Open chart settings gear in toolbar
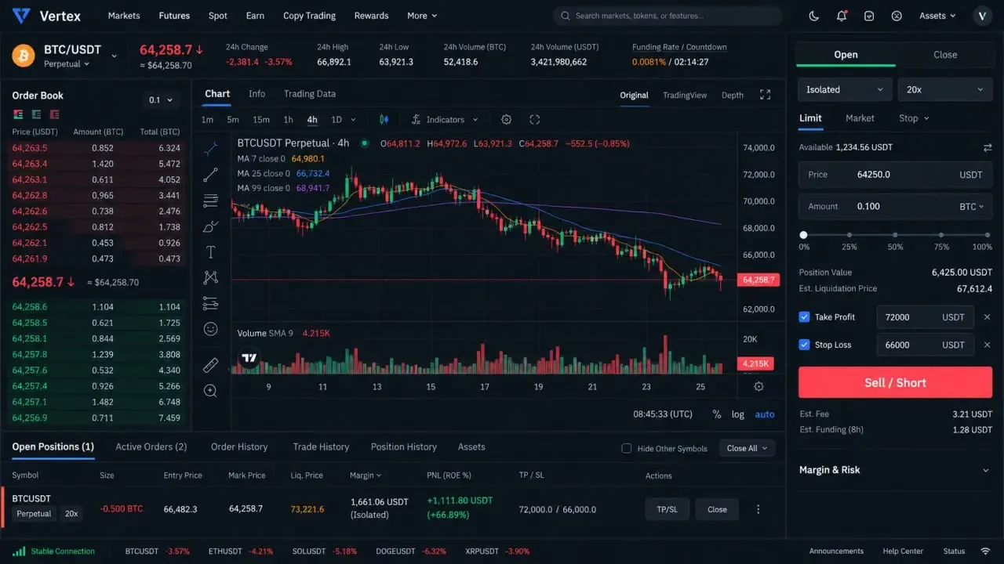1004x564 pixels. (x=506, y=120)
